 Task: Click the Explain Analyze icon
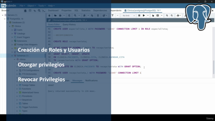click(158, 15)
